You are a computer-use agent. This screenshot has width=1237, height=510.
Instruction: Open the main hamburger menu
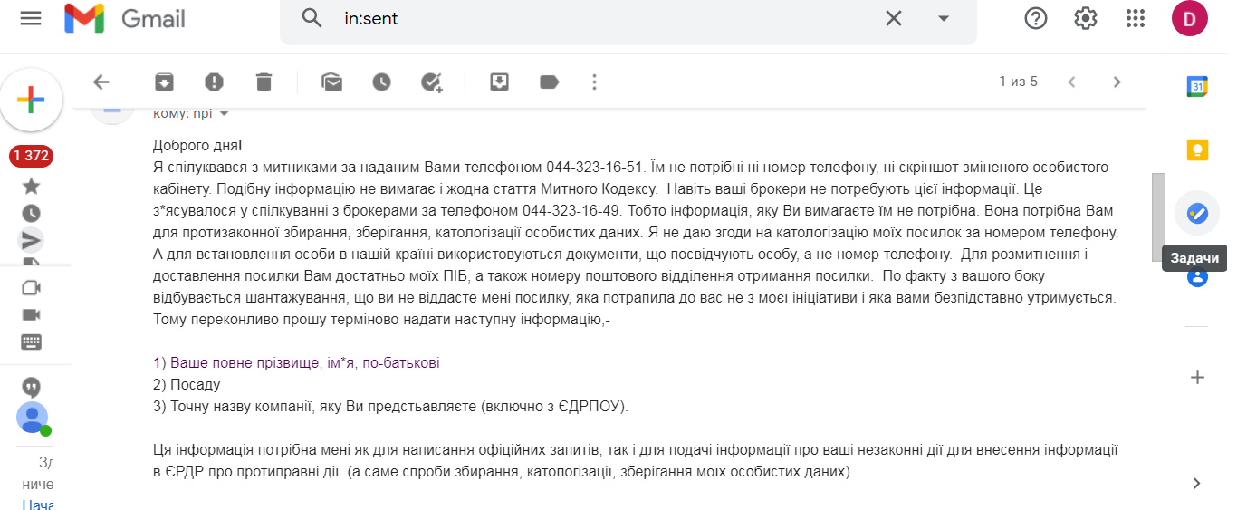(31, 18)
